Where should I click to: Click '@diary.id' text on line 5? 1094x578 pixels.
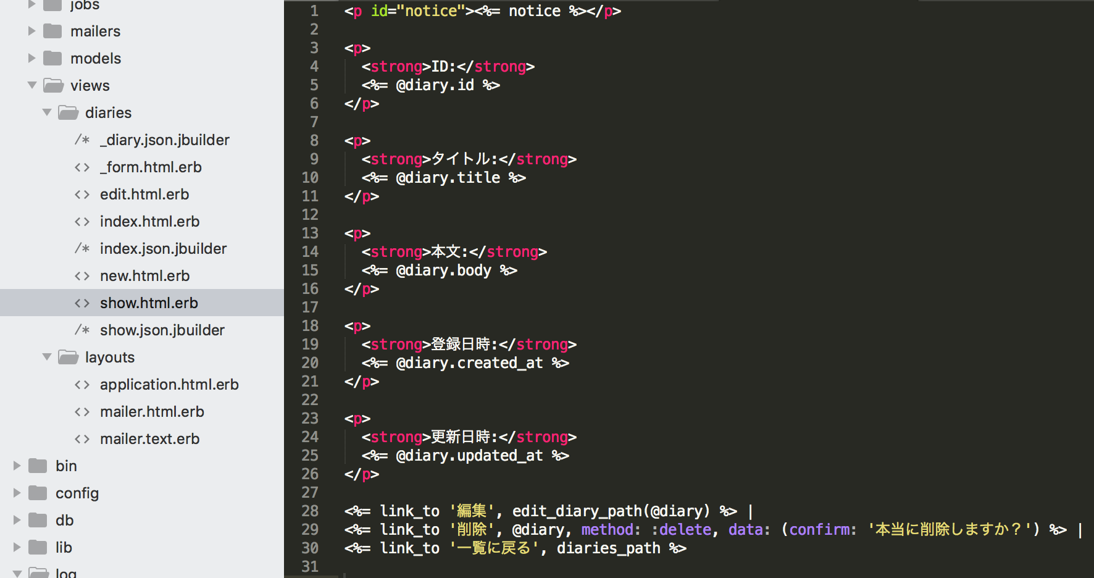(x=435, y=85)
